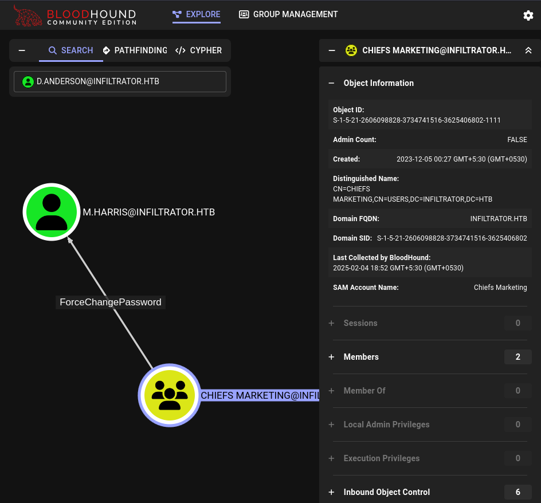Minimize the entity info panel
The width and height of the screenshot is (541, 503).
pos(332,50)
